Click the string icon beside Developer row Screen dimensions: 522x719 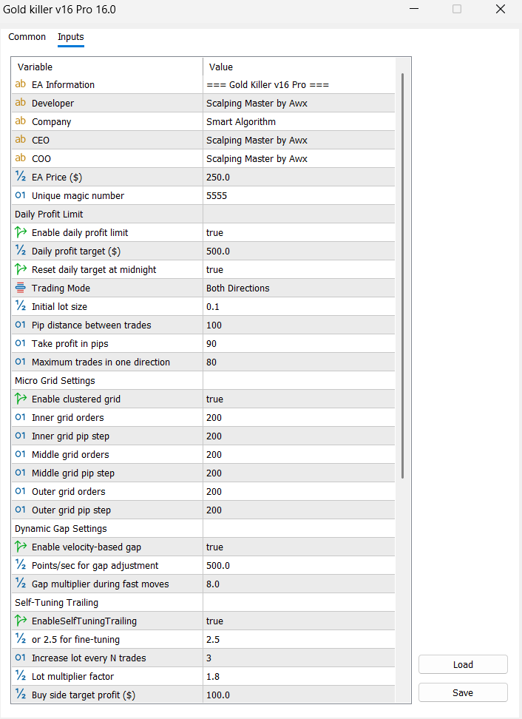pyautogui.click(x=21, y=104)
